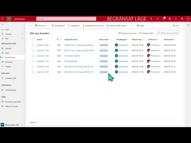Select the checkbox for Ärende 1345
The image size is (191, 143).
[33, 56]
